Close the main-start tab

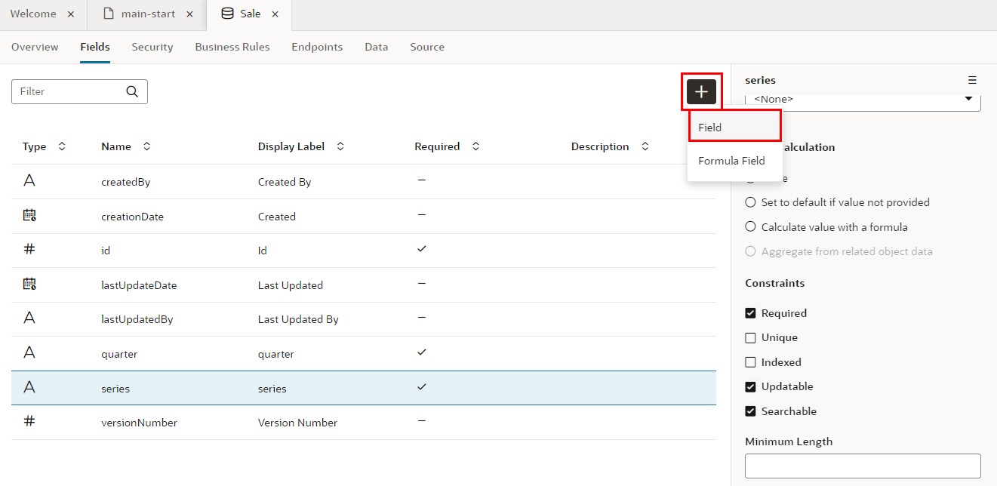tap(189, 14)
